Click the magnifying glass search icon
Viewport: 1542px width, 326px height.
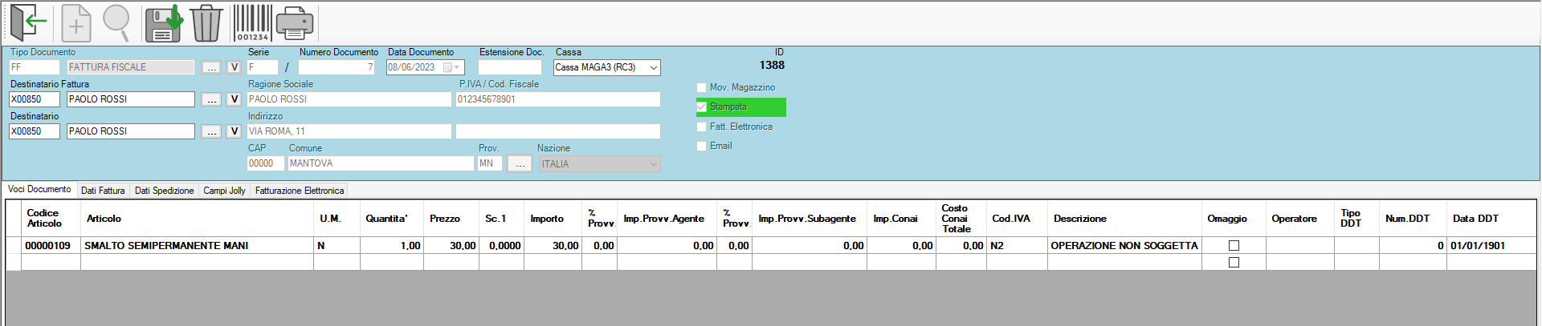pos(116,23)
